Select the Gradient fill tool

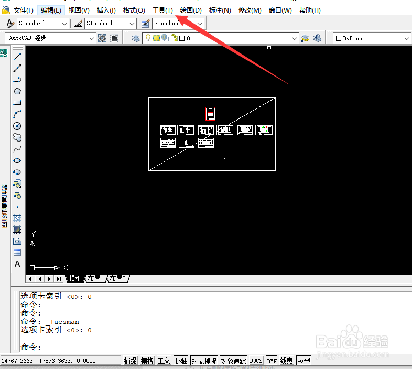pyautogui.click(x=17, y=230)
